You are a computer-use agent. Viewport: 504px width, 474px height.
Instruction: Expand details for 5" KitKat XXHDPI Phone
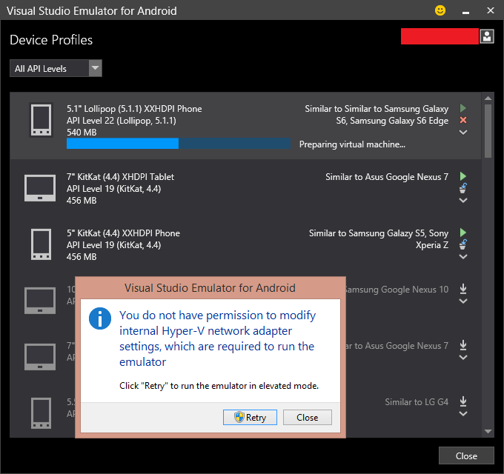(463, 256)
